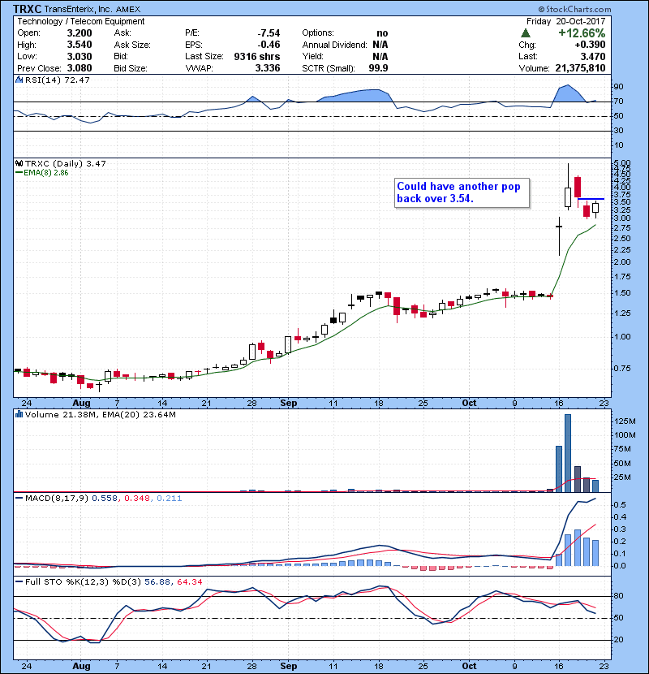Click the Last Size value 9316 shrs
Image resolution: width=649 pixels, height=674 pixels.
(x=257, y=56)
